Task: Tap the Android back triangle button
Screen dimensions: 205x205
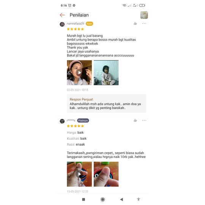Action: click(x=121, y=199)
